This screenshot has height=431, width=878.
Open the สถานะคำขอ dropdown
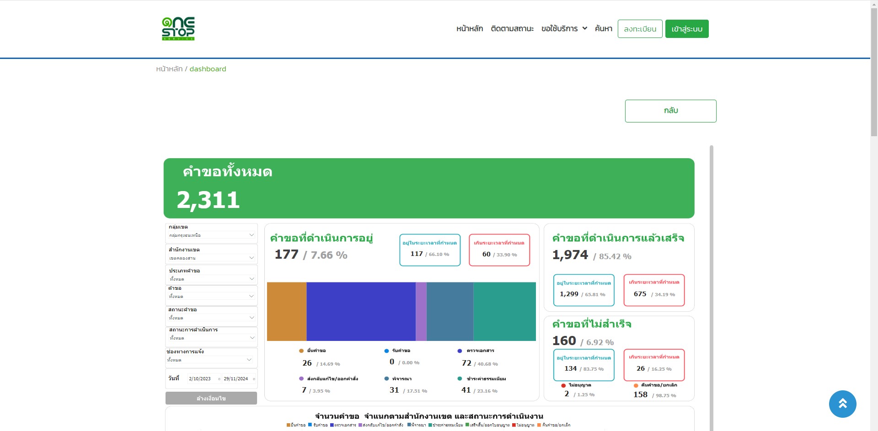tap(211, 318)
